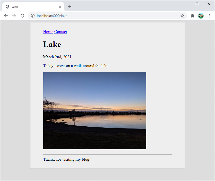
Task: Open a new browser tab
Action: tap(70, 7)
